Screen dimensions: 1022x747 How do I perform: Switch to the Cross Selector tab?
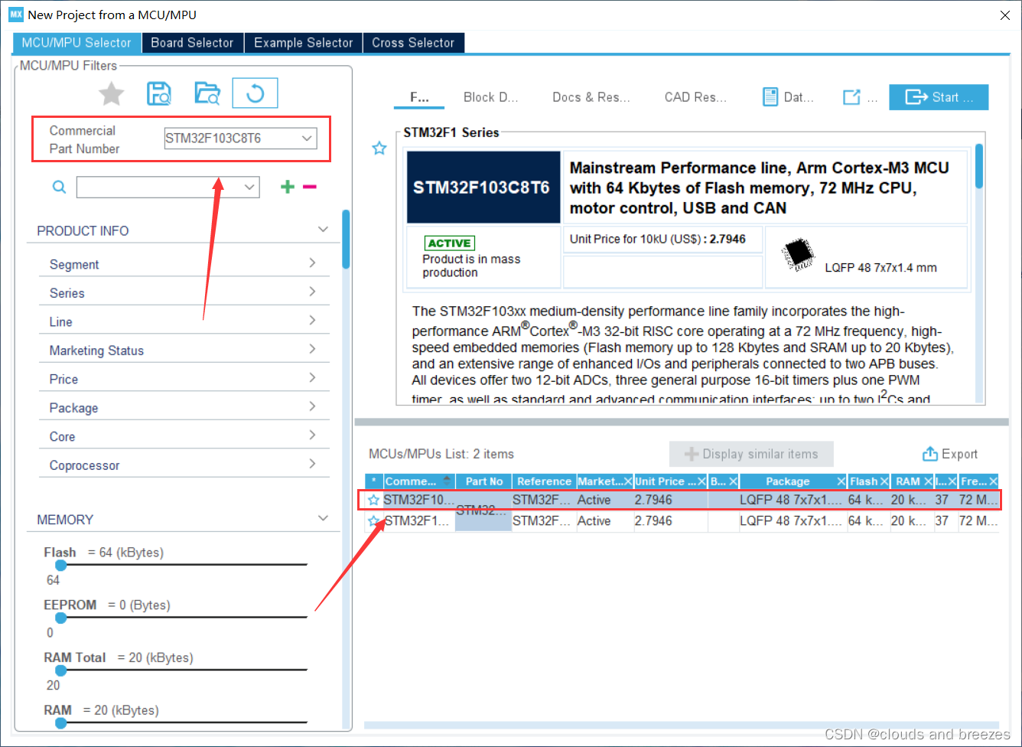413,43
